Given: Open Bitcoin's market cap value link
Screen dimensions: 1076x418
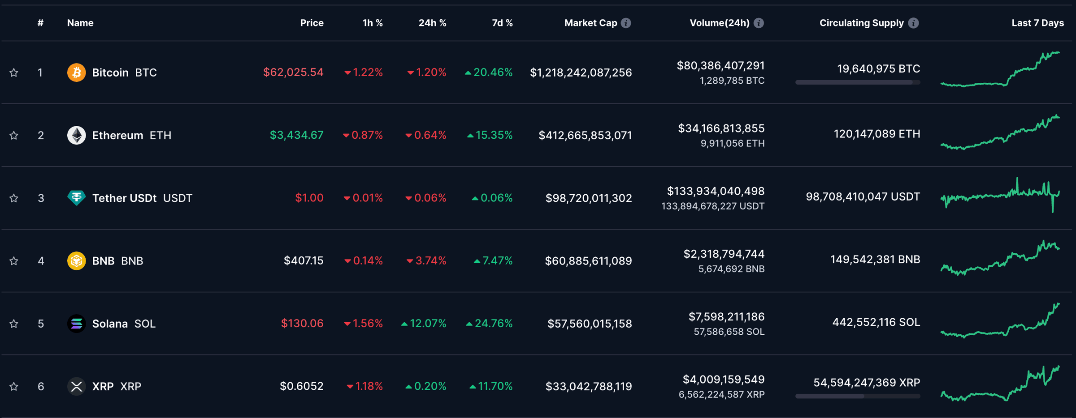Looking at the screenshot, I should [581, 73].
